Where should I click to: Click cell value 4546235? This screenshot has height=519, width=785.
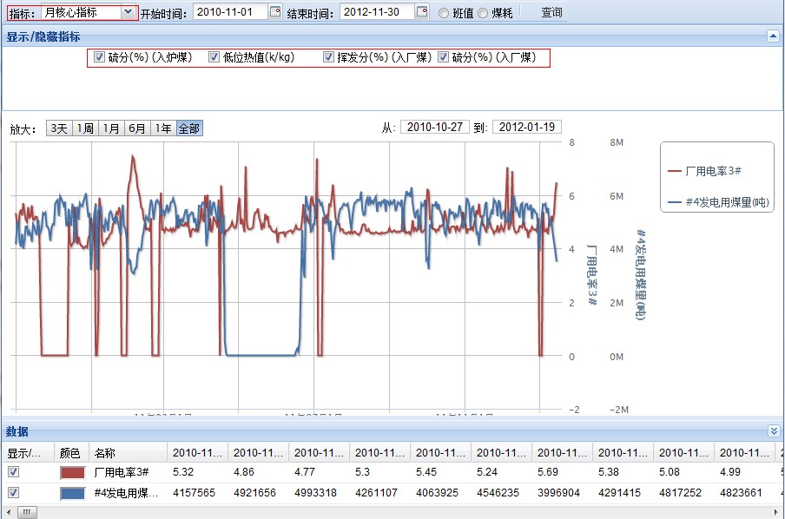pyautogui.click(x=498, y=493)
